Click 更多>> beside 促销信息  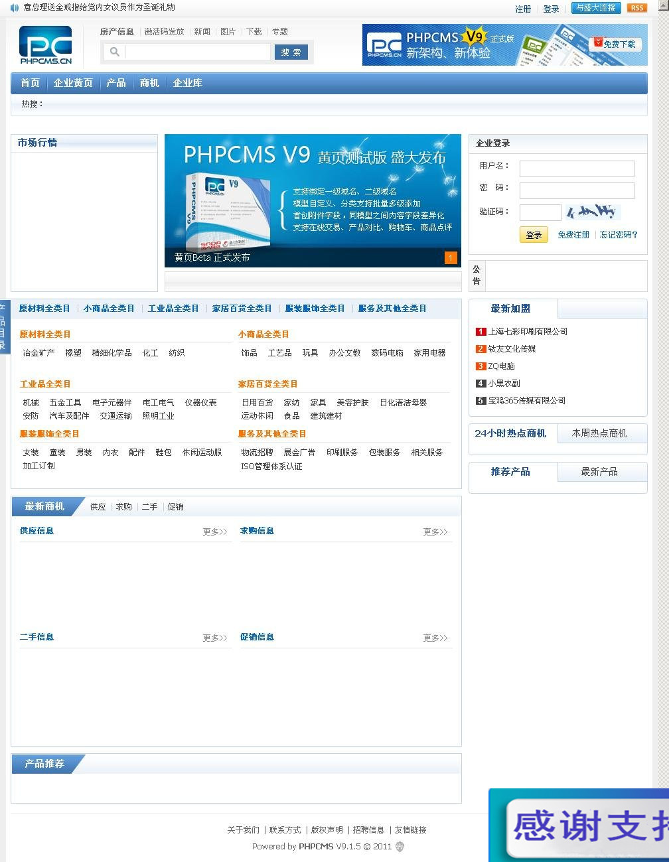(435, 638)
